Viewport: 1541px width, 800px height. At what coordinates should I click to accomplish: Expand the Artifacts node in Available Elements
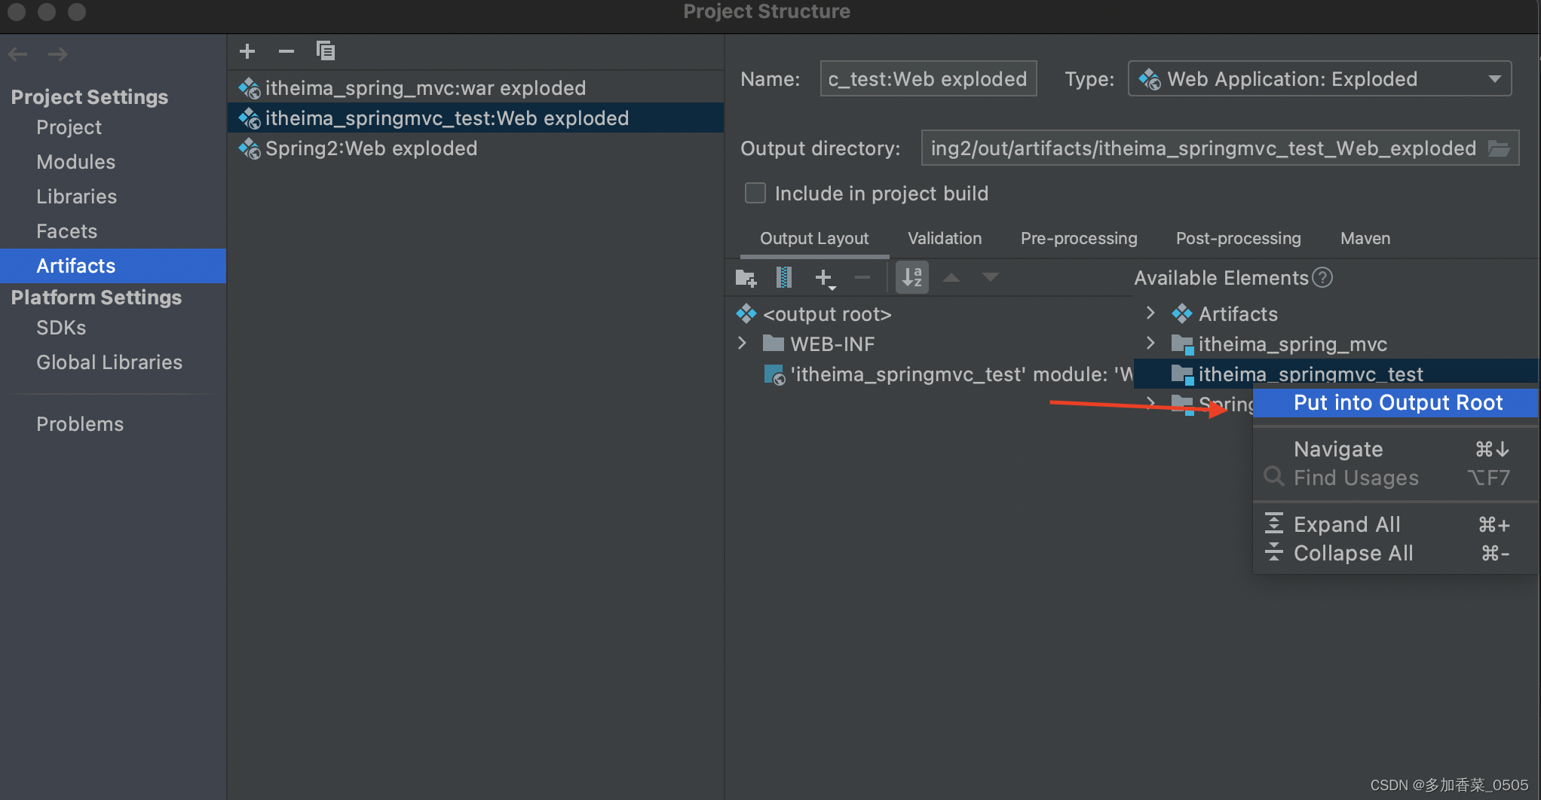point(1150,313)
